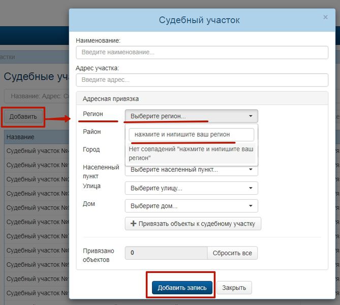340x305 pixels.
Task: Click the Наименование input field
Action: [x=202, y=52]
